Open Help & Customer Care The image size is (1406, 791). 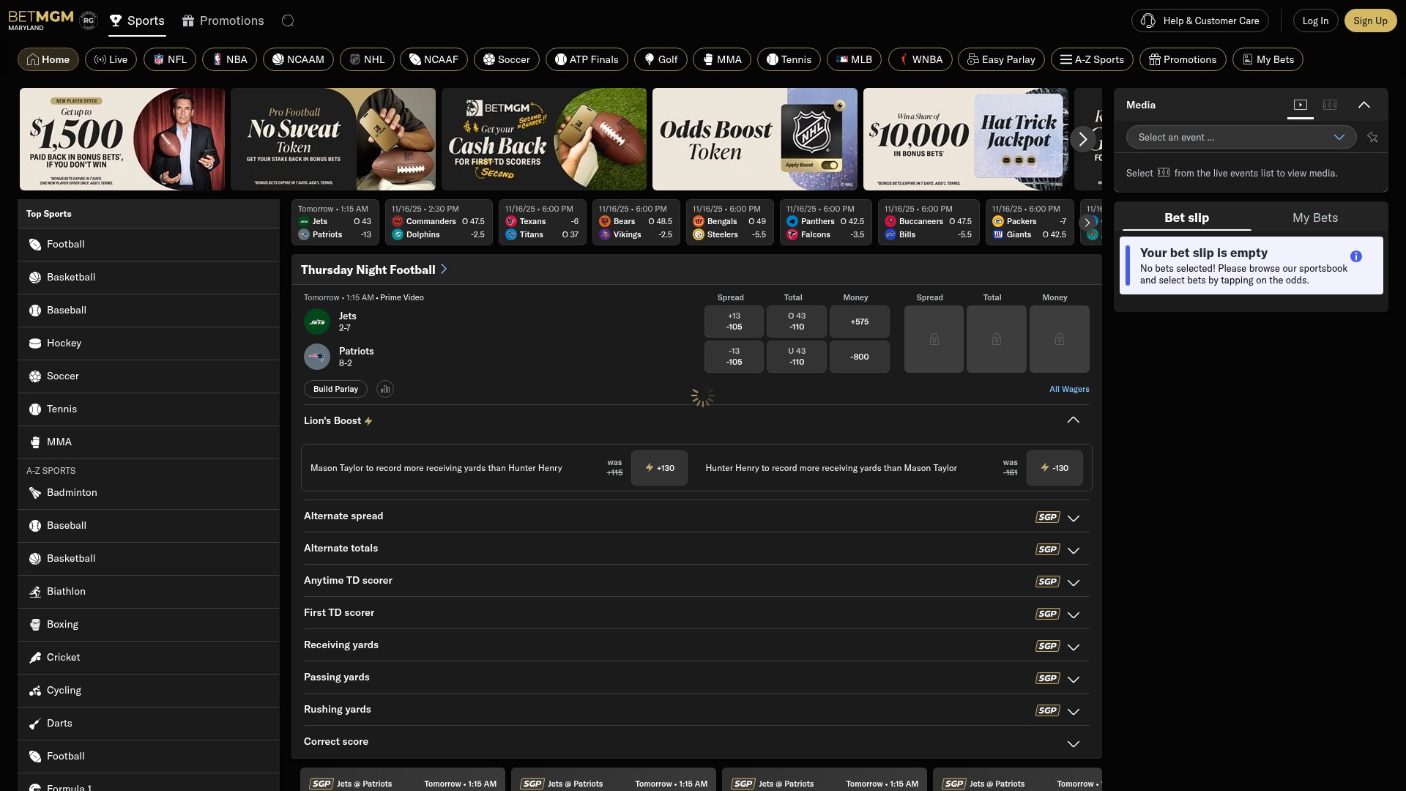point(1200,21)
